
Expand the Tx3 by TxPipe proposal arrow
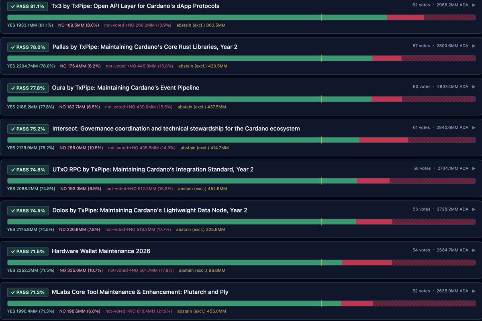pyautogui.click(x=474, y=5)
